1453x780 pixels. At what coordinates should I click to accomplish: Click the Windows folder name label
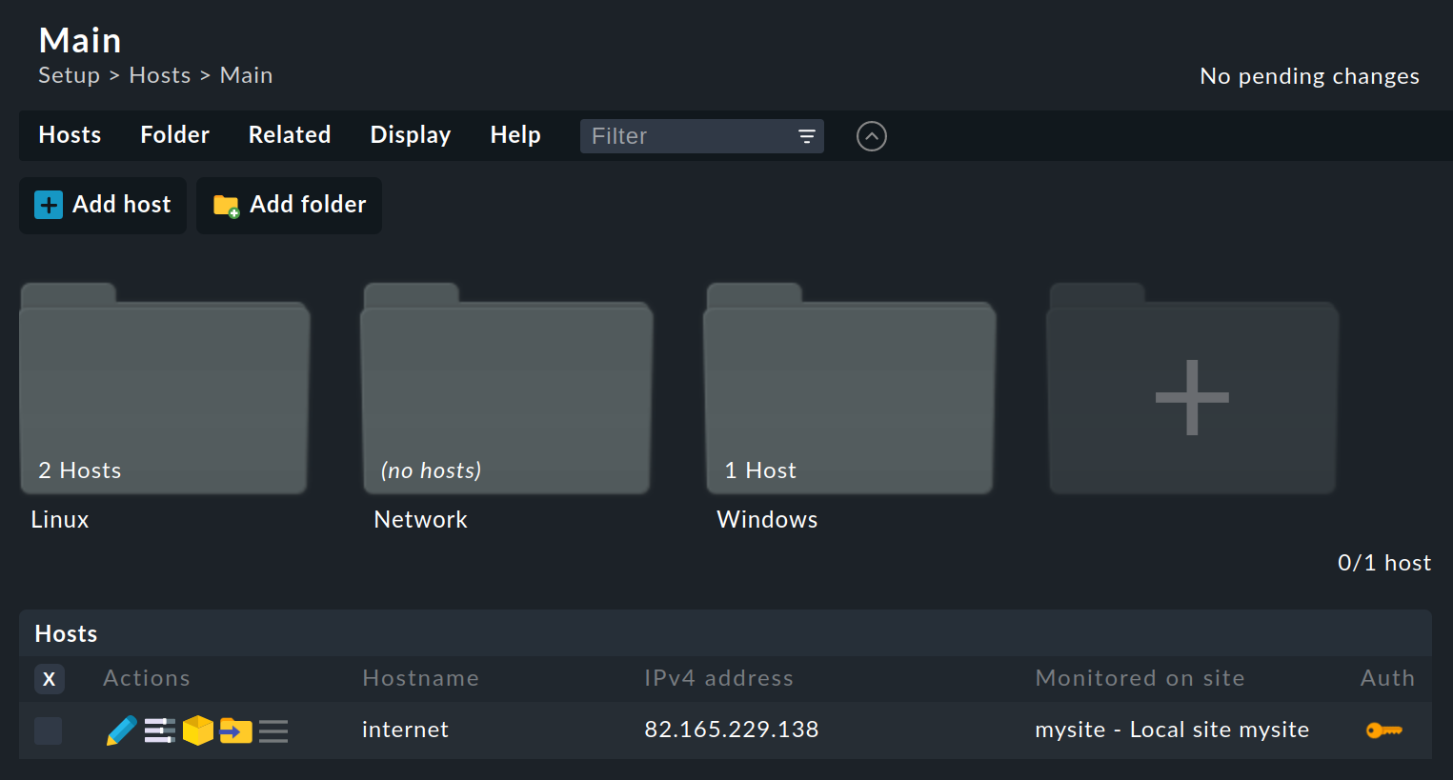coord(767,520)
